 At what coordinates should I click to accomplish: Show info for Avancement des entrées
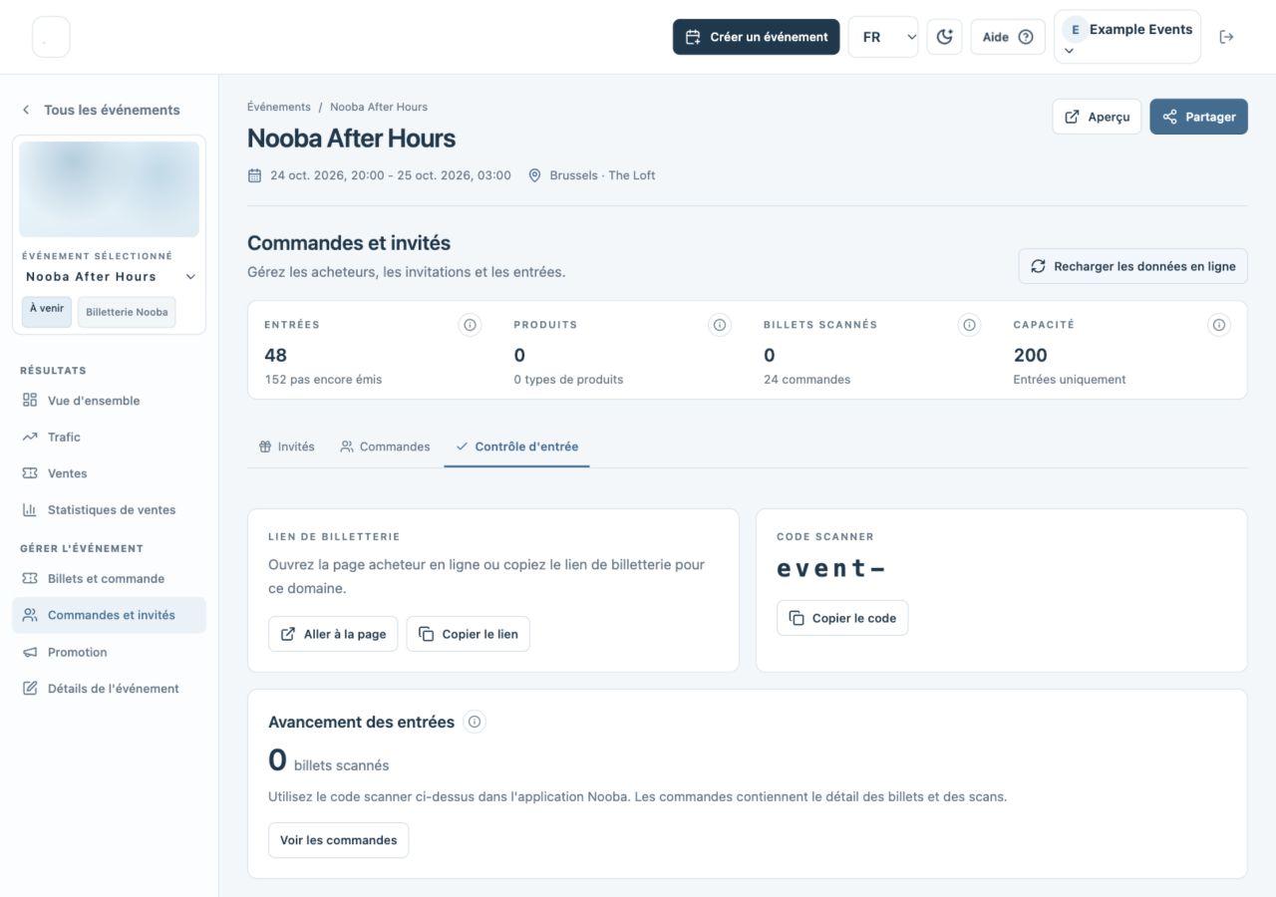click(x=476, y=722)
